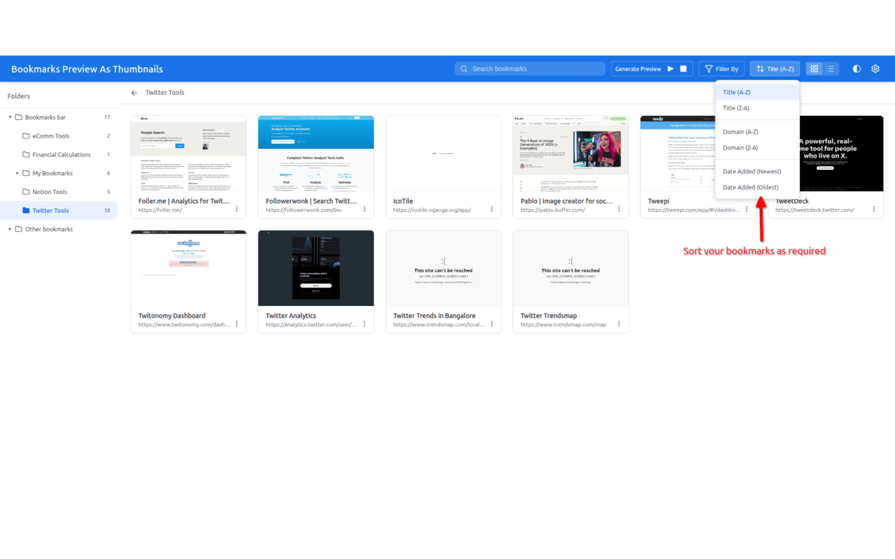Open the Twitter Trendsmap thumbnail
Screen dimensions: 895x559
[x=571, y=268]
